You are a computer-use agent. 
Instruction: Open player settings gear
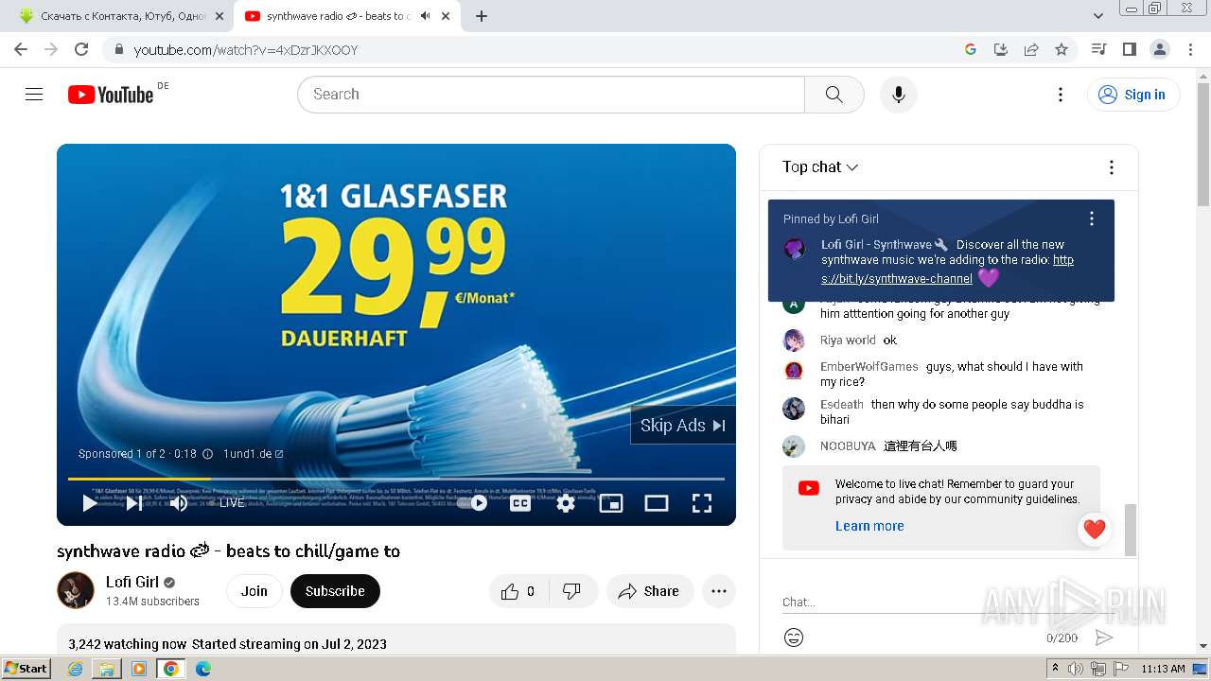tap(566, 503)
